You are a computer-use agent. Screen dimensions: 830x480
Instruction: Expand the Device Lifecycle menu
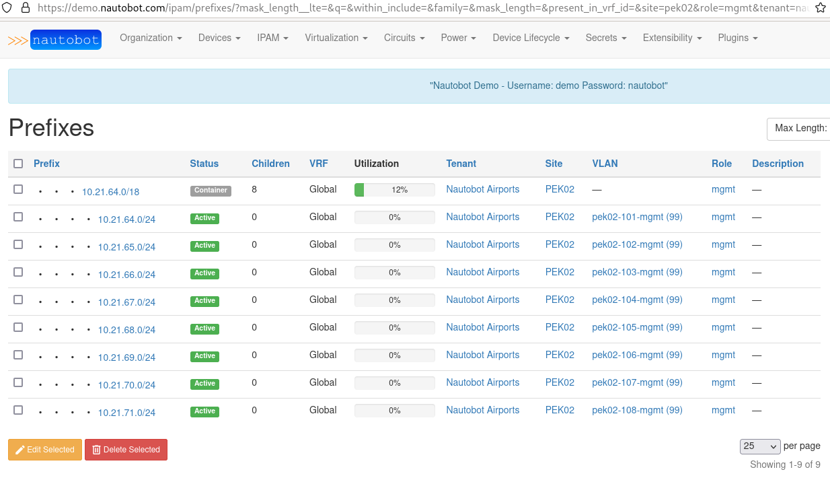pos(531,38)
